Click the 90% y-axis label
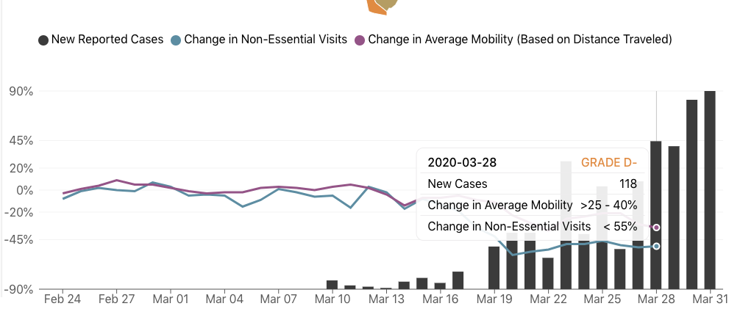This screenshot has width=729, height=309. coord(21,91)
